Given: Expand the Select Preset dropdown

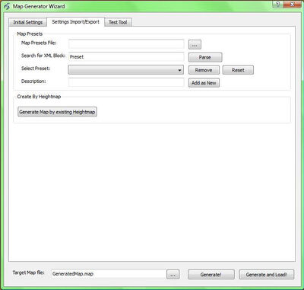Looking at the screenshot, I should pos(126,70).
